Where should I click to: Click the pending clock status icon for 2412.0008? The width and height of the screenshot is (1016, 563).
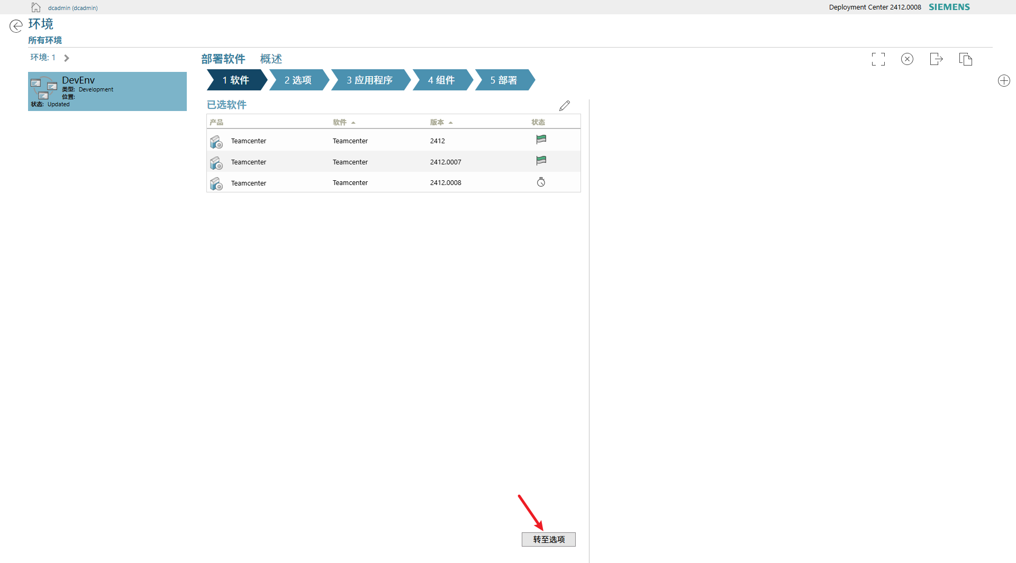coord(541,182)
